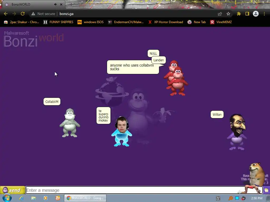Click the blue Bonzi with face
Viewport: 270px width, 202px height.
click(x=122, y=132)
